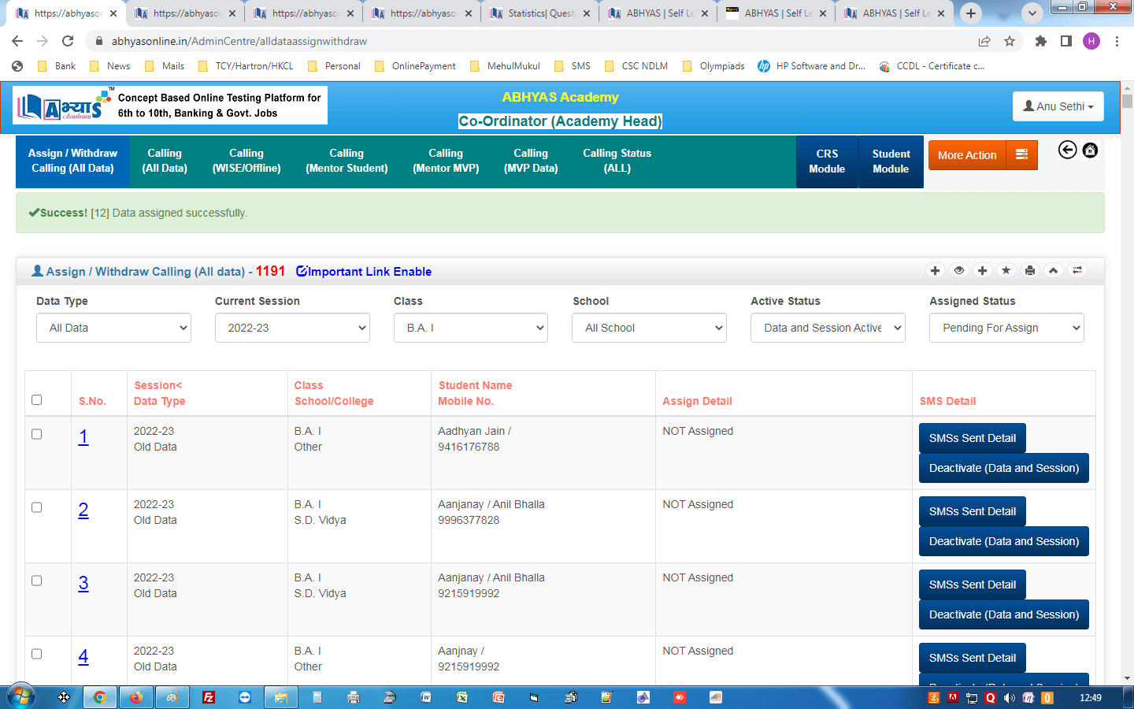This screenshot has width=1134, height=709.
Task: Click the print icon in panel header
Action: [x=1029, y=271]
